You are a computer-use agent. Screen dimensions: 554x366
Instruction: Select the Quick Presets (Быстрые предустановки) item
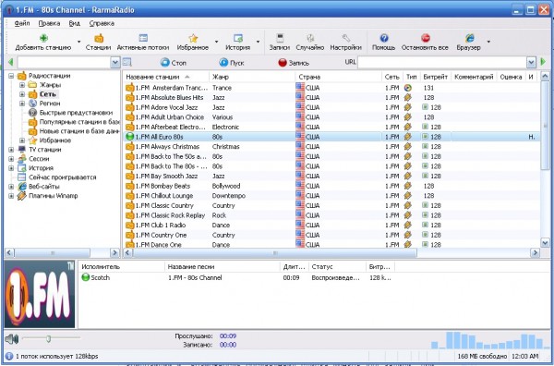pos(76,113)
